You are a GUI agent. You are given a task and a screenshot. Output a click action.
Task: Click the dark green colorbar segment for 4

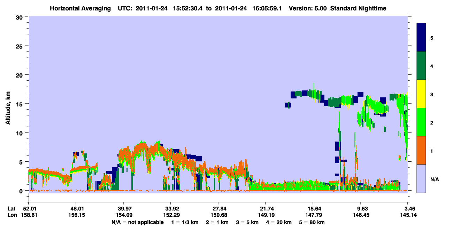pos(421,66)
